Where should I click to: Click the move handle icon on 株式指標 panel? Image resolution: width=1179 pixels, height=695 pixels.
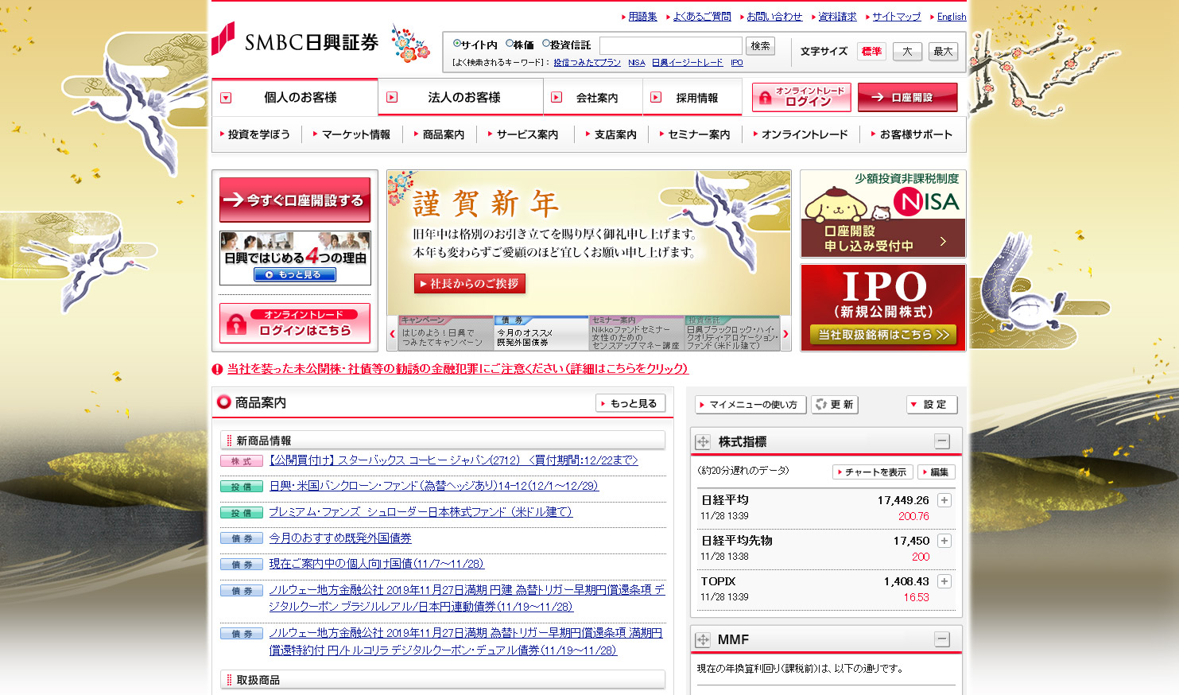[703, 442]
